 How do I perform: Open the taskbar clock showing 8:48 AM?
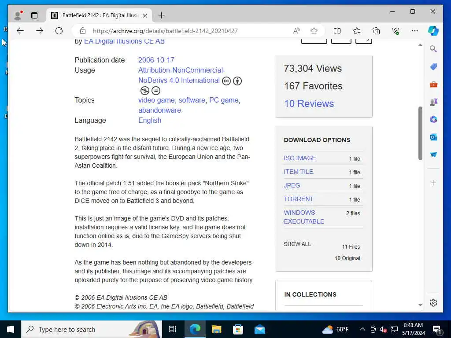click(413, 329)
